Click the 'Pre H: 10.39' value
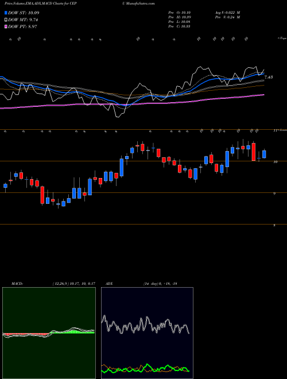Viewport: 287px width, 379px height. click(x=180, y=17)
